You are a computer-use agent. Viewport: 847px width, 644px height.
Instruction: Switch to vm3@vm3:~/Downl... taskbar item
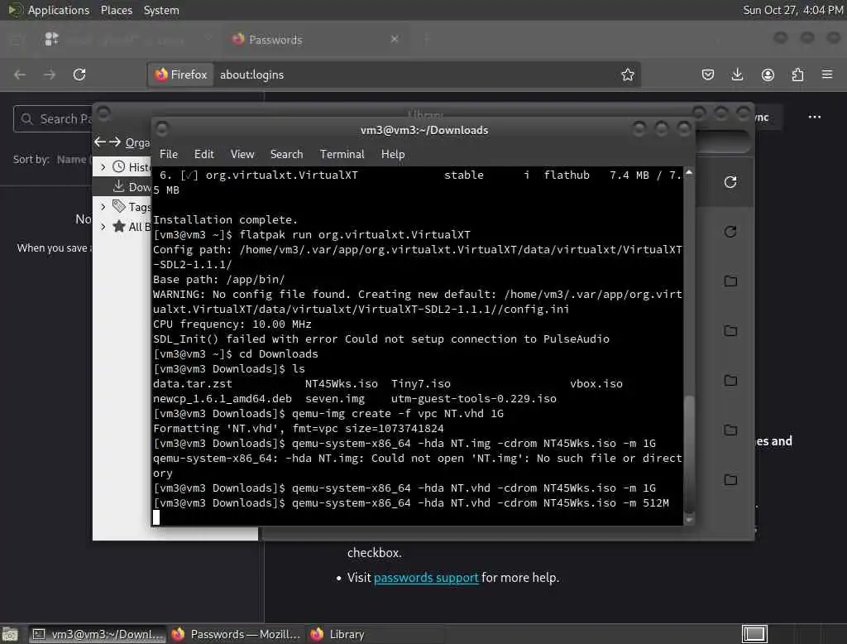98,634
